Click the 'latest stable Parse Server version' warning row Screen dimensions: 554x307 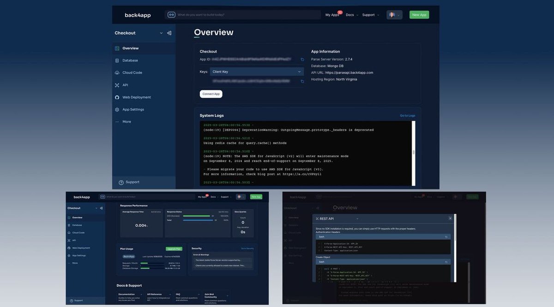coord(223,260)
